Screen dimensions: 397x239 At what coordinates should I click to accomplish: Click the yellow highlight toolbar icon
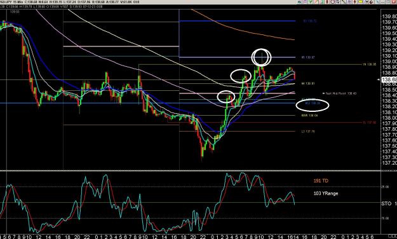361,2
